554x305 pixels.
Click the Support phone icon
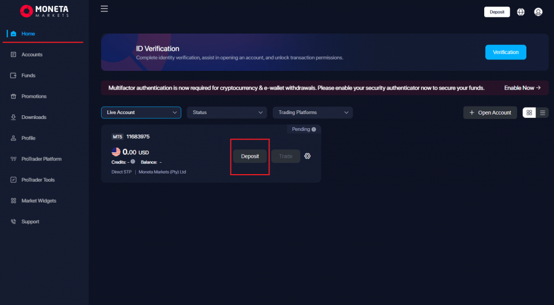[14, 222]
